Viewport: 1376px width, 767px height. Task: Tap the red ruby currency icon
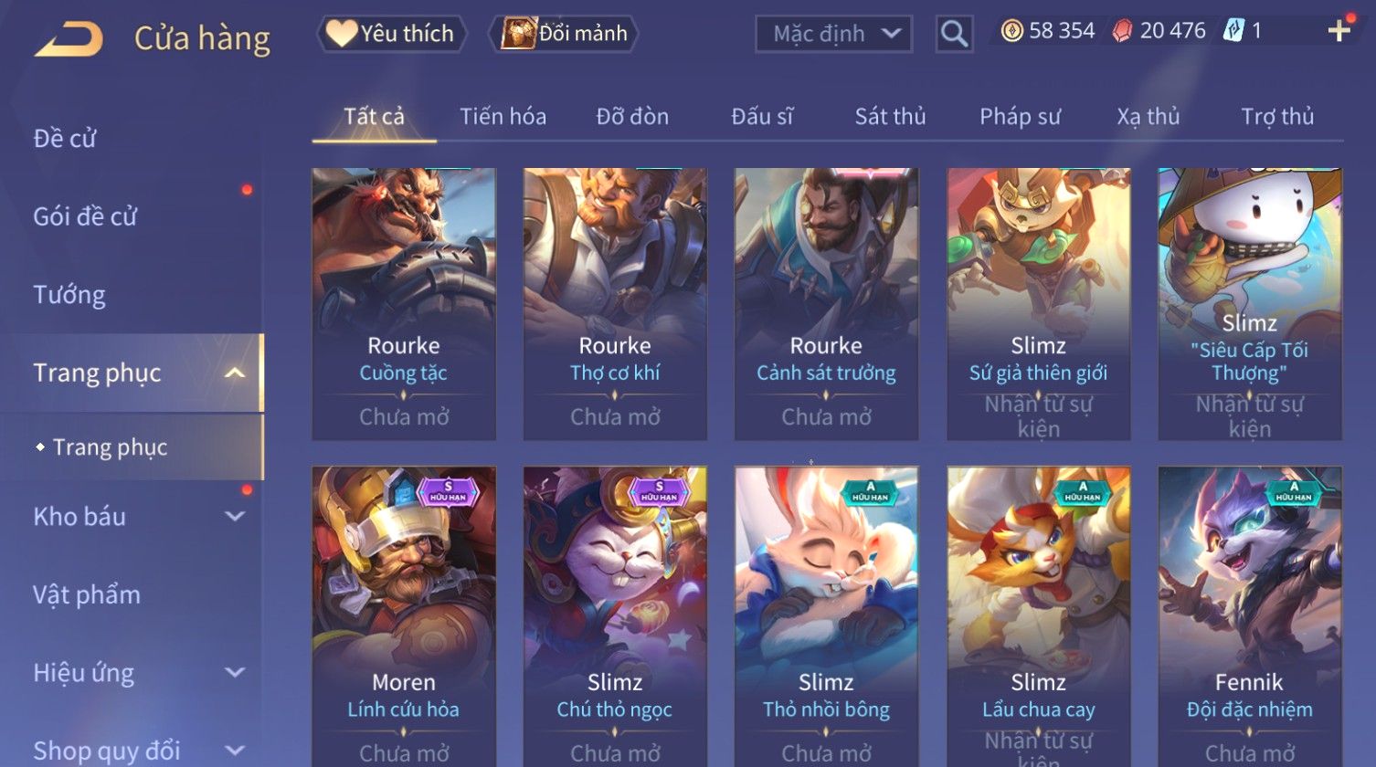(x=1122, y=32)
